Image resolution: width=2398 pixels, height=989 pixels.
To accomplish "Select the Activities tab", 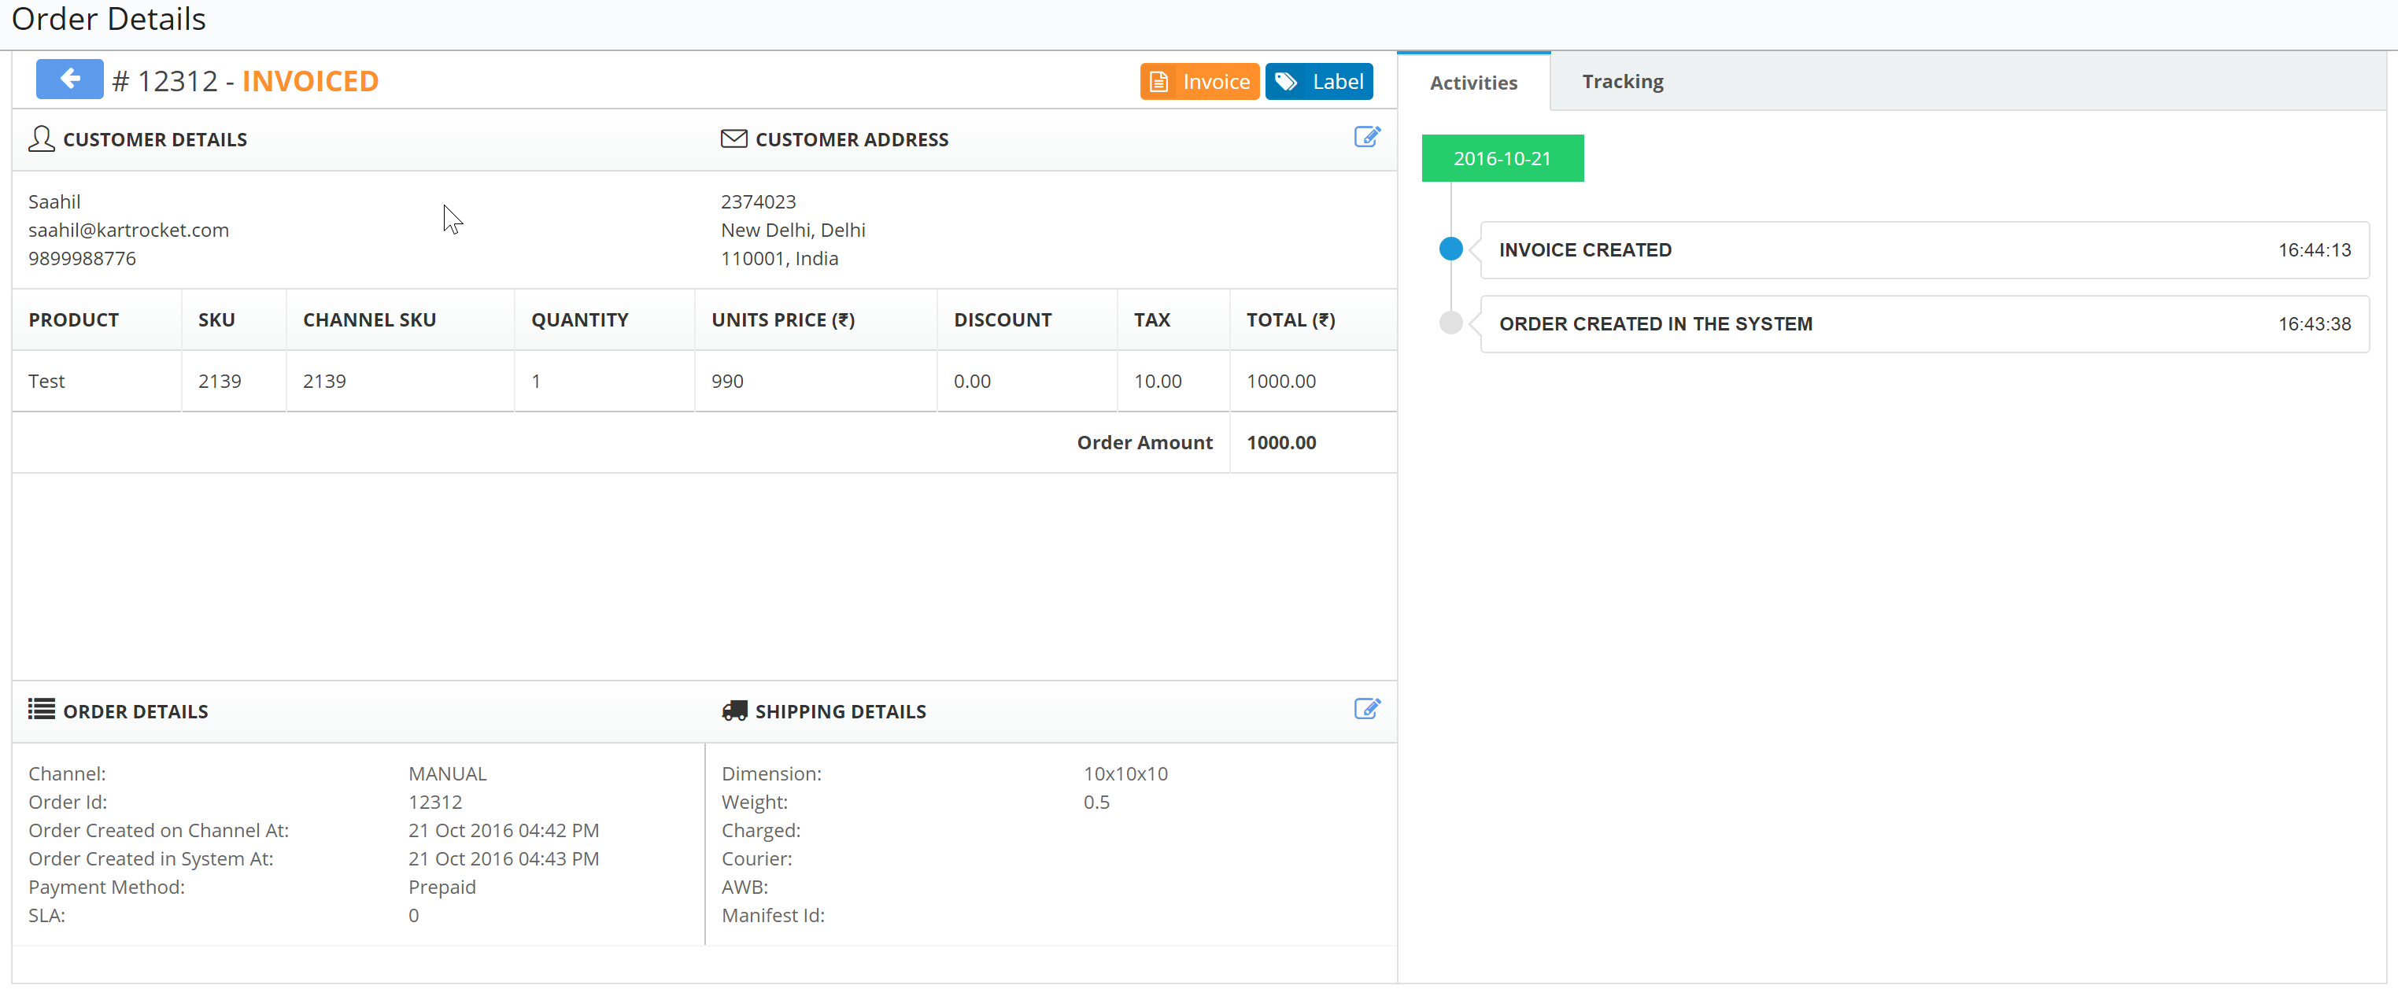I will (x=1472, y=83).
